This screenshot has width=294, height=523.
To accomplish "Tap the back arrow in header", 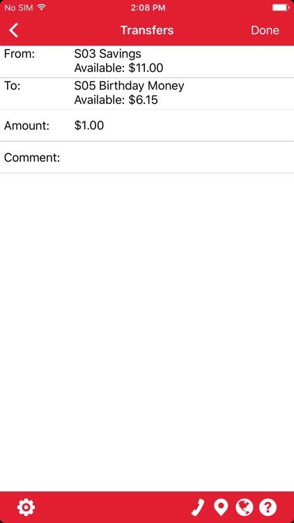I will 14,31.
